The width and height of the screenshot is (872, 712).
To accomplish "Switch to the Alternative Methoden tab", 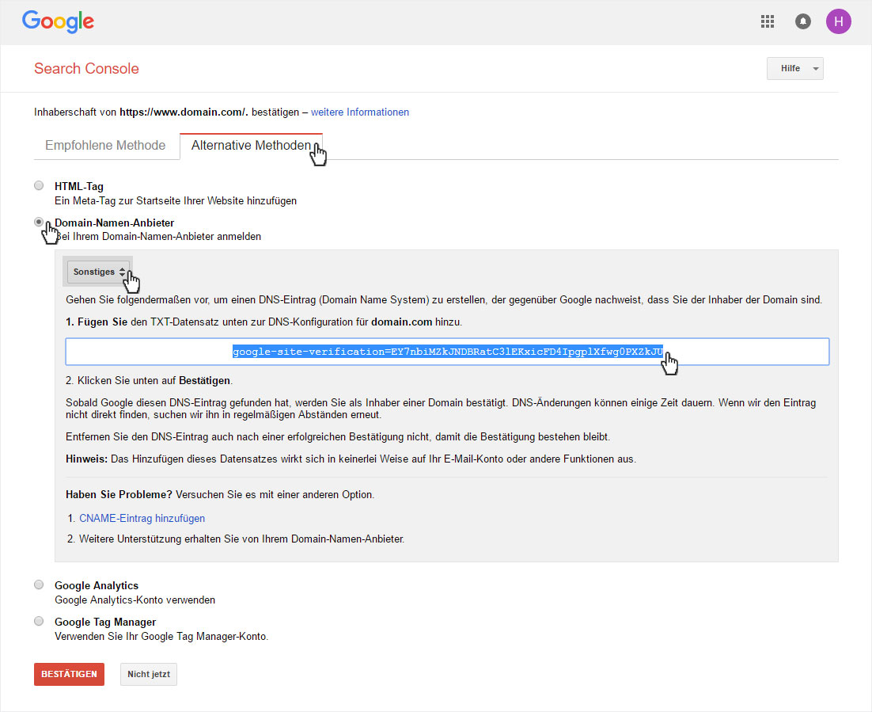I will click(251, 146).
